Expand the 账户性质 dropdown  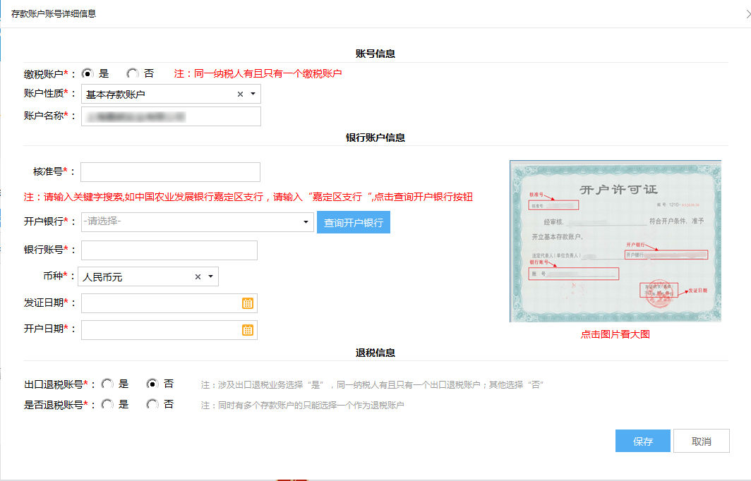click(253, 93)
